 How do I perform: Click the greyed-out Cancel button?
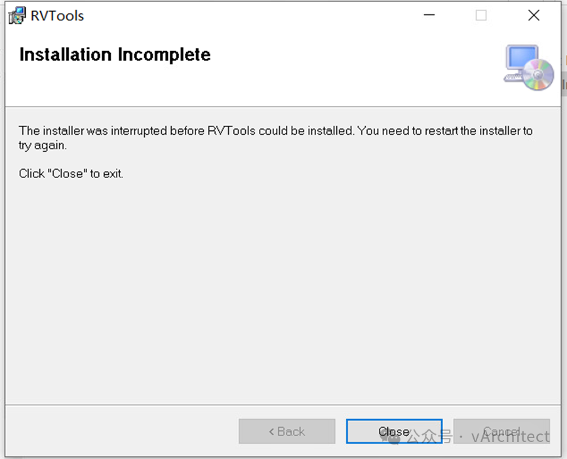(x=501, y=431)
